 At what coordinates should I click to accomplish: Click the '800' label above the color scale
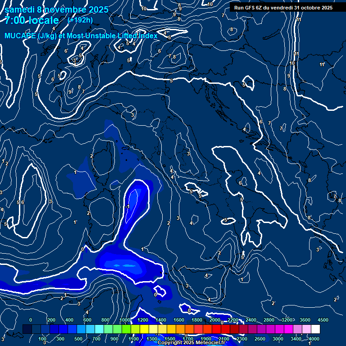tap(105, 320)
